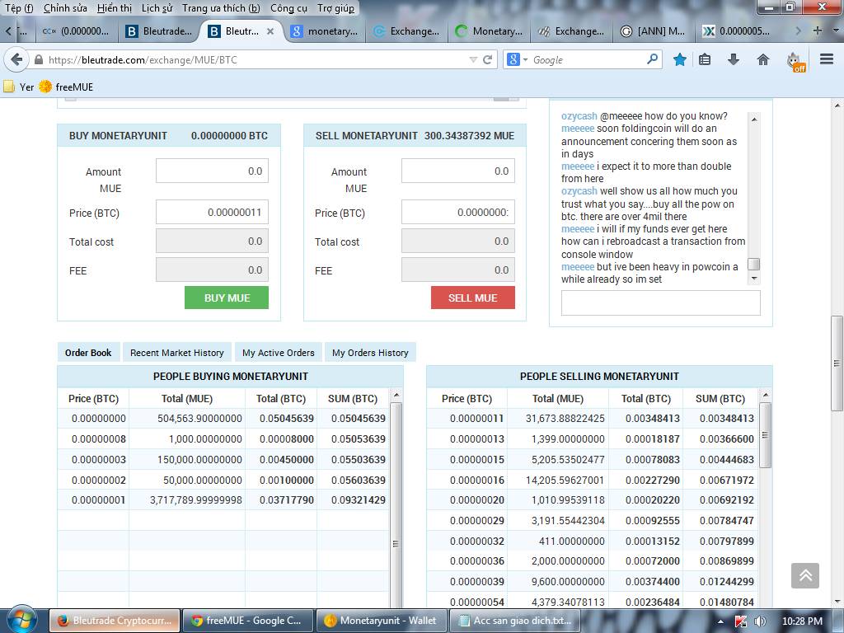Show hidden tray icons arrow
This screenshot has width=844, height=633.
720,621
